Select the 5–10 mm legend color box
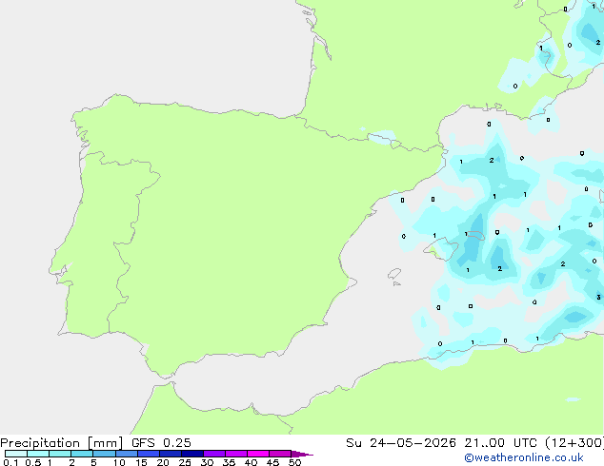The width and height of the screenshot is (604, 466). [x=104, y=454]
